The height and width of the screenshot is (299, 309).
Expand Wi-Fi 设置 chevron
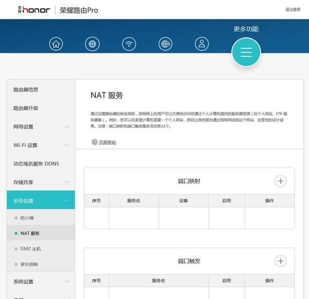point(67,145)
